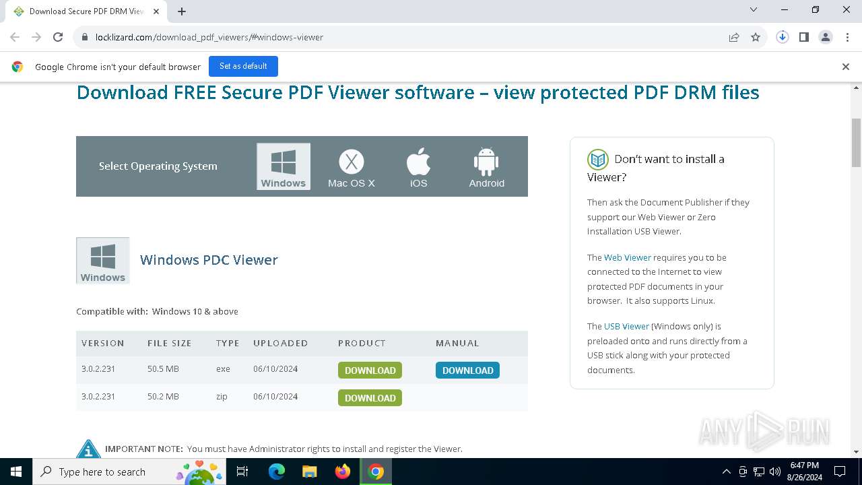Download the manual for the exe version
This screenshot has width=862, height=485.
(x=467, y=370)
